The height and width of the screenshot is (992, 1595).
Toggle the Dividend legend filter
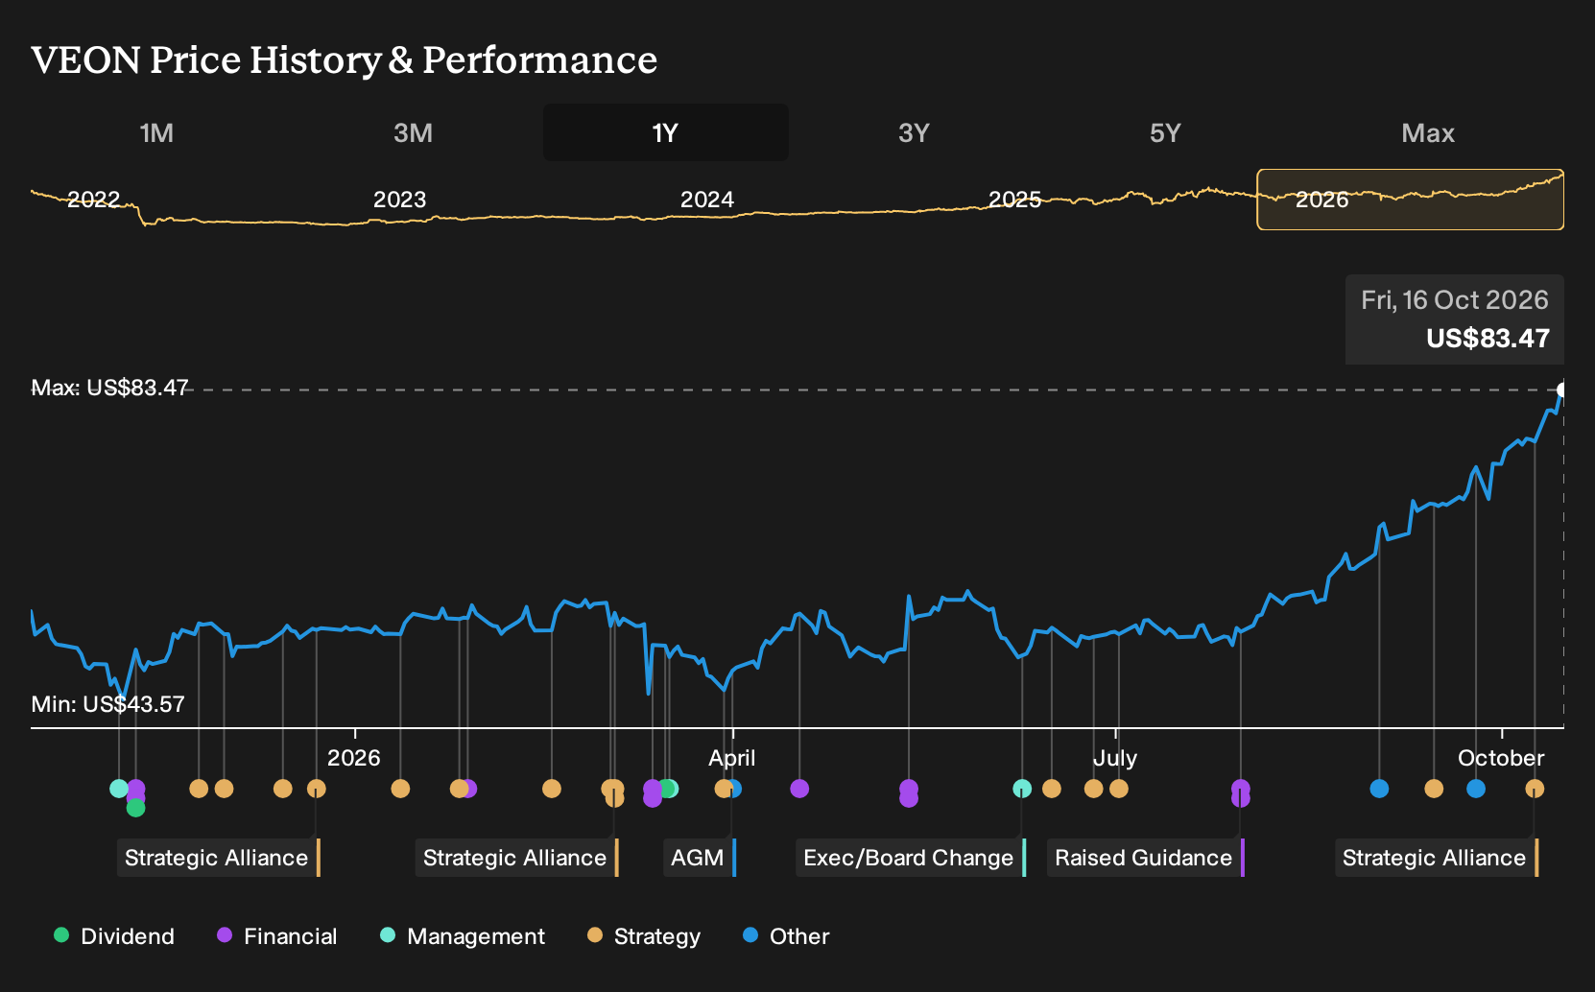pyautogui.click(x=114, y=935)
